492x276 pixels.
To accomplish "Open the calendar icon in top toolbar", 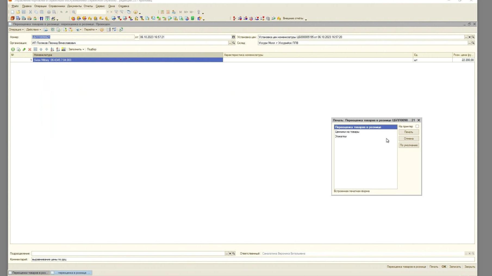I will tap(168, 12).
